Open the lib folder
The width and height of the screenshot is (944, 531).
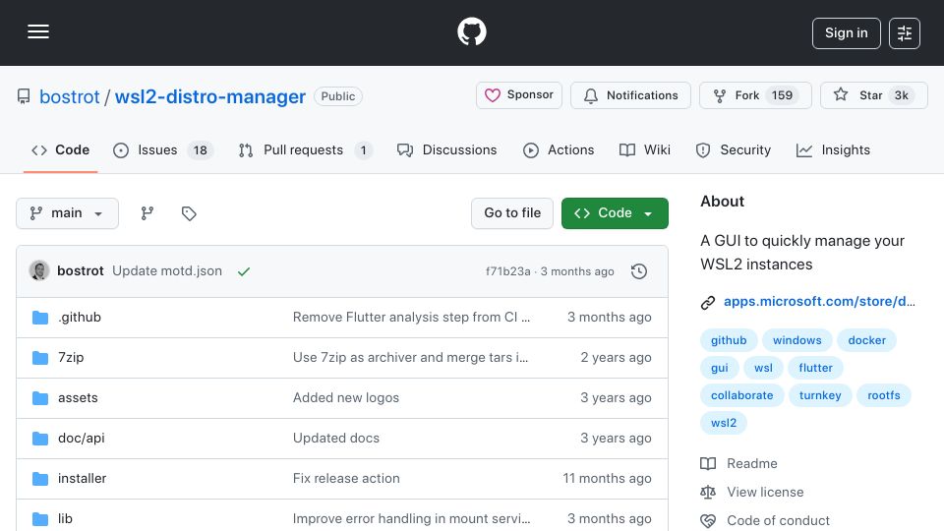[x=65, y=519]
